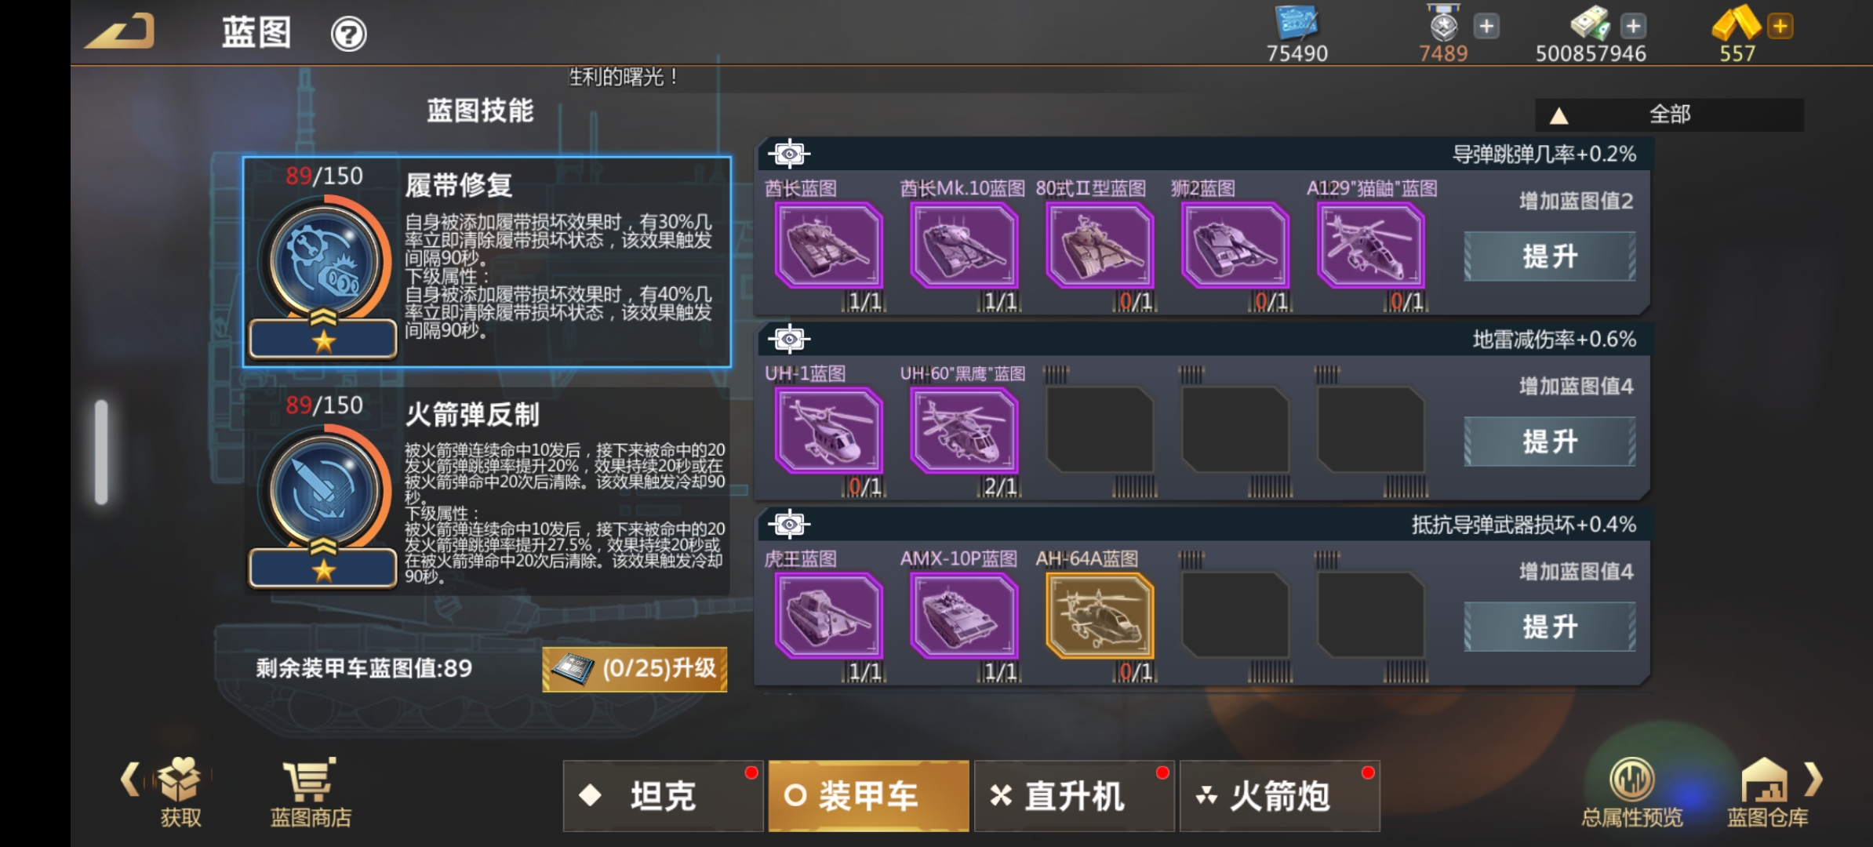Click the right chevron at bottom right
Viewport: 1873px width, 847px height.
1813,779
